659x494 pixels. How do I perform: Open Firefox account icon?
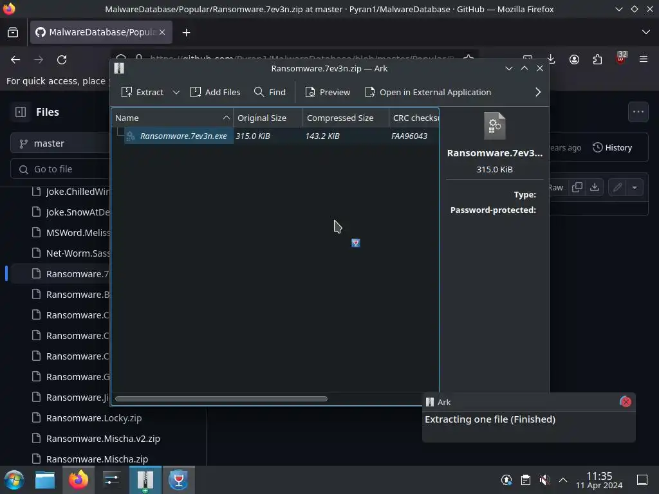(574, 60)
